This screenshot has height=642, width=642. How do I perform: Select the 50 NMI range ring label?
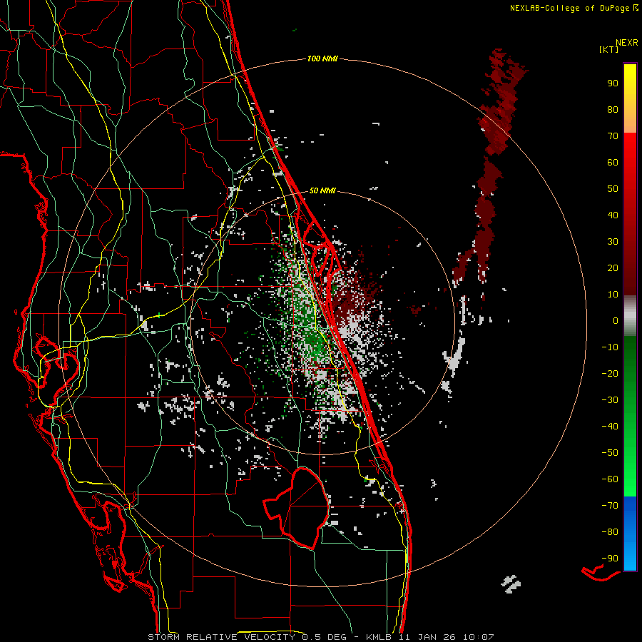tap(322, 190)
